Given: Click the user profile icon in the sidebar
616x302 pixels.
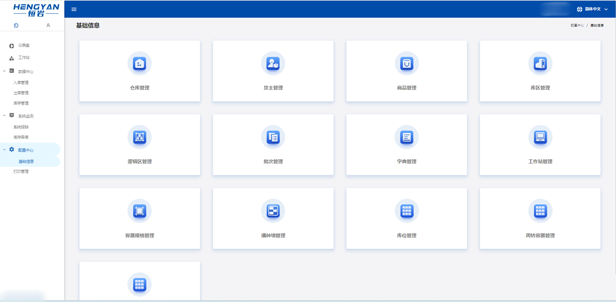Looking at the screenshot, I should (48, 25).
